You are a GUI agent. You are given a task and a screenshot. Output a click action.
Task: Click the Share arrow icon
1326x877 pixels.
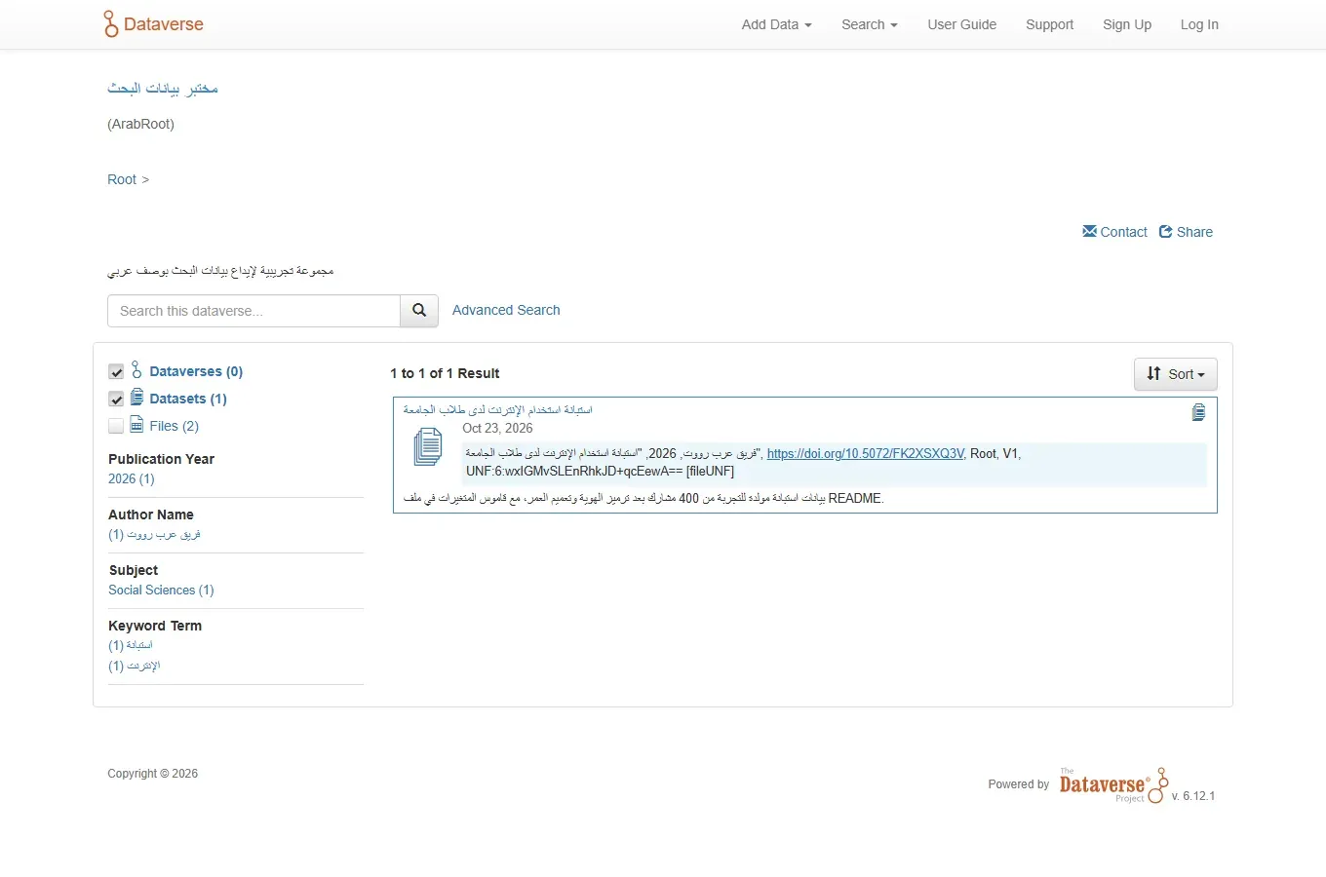pos(1166,231)
